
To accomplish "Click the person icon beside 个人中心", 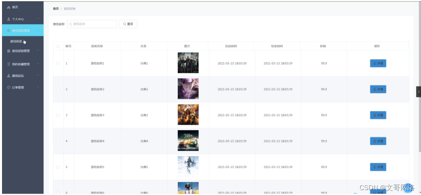I will [x=8, y=19].
